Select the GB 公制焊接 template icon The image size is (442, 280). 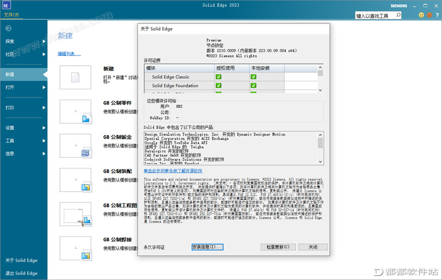(75, 248)
